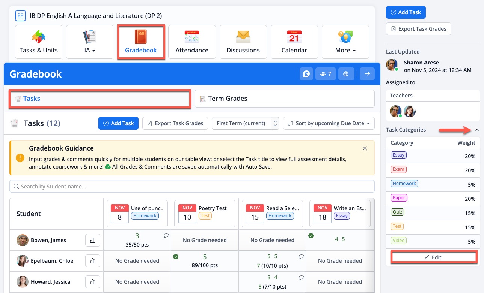This screenshot has height=293, width=484.
Task: Click the Essay category tag in sidebar
Action: (398, 155)
